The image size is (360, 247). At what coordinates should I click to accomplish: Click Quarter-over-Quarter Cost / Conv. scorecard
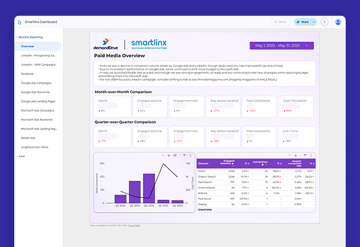[297, 137]
